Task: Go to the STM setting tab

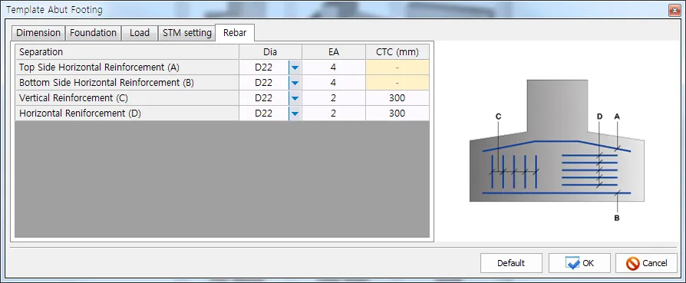Action: (x=186, y=33)
